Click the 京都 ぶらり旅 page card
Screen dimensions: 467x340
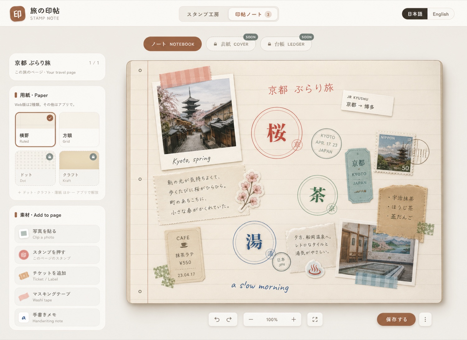[x=57, y=67]
